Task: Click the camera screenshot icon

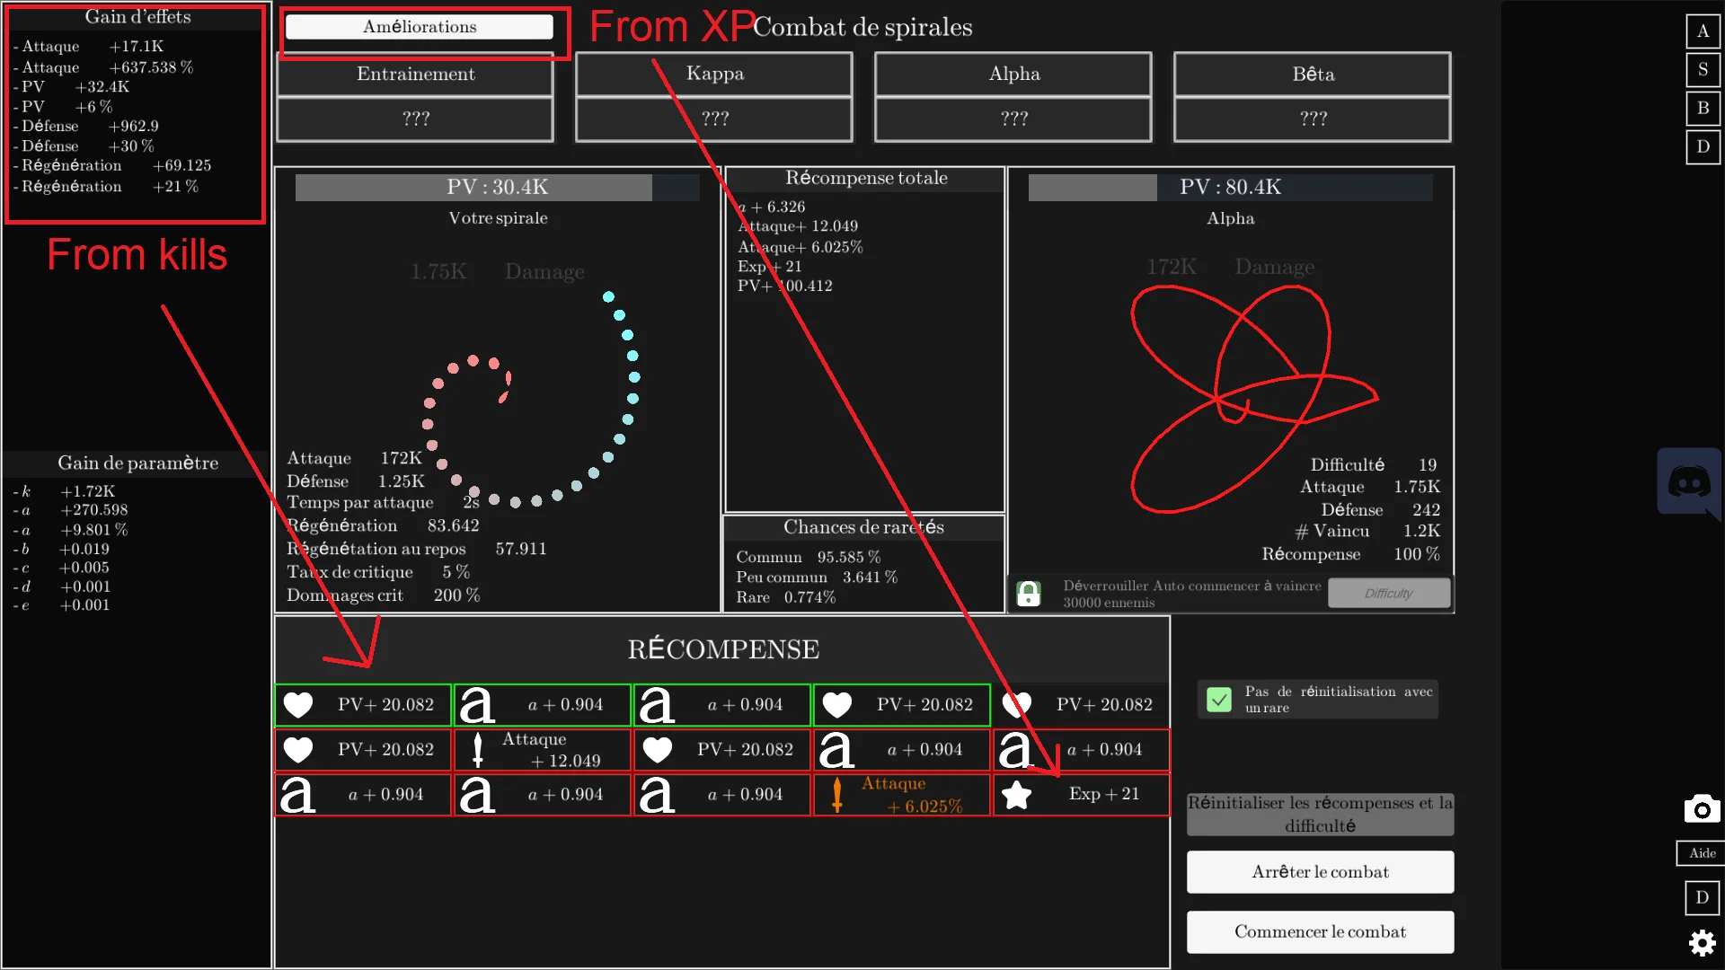Action: coord(1702,809)
